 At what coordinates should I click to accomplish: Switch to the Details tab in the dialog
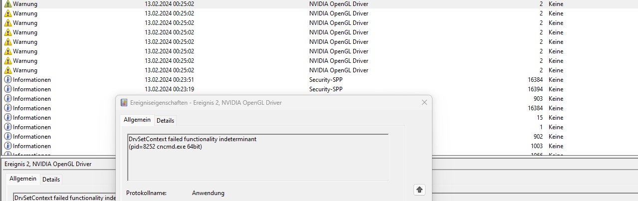(x=165, y=121)
